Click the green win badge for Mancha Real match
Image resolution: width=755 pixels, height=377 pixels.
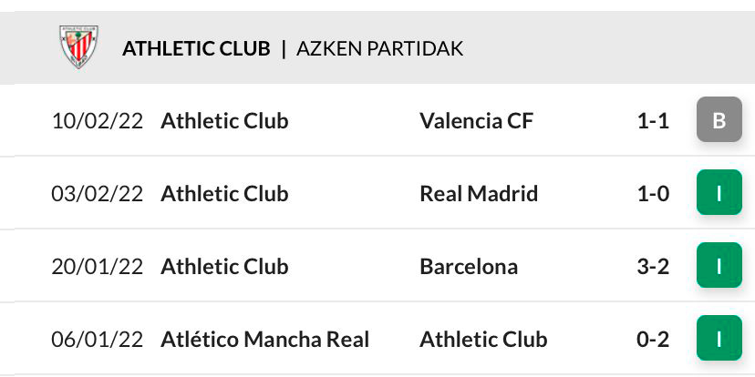pos(719,338)
